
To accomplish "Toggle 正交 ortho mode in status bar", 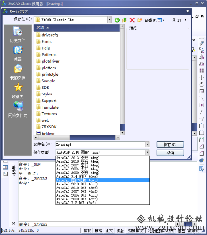I will coord(109,231).
